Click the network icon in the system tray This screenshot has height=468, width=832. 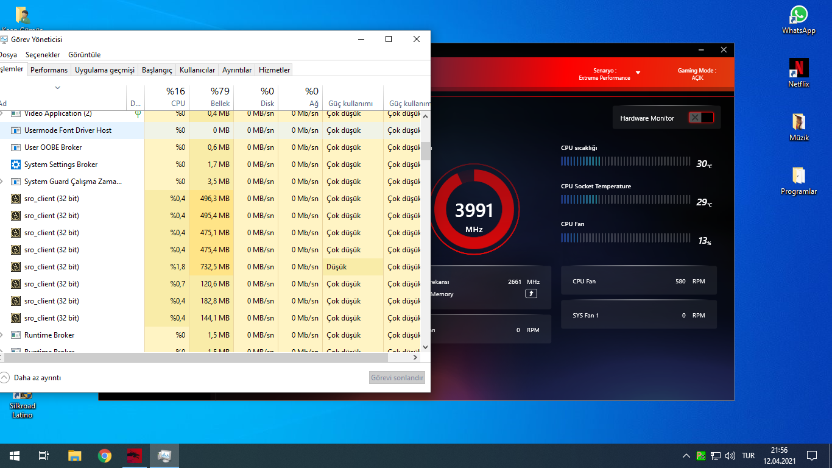tap(716, 456)
